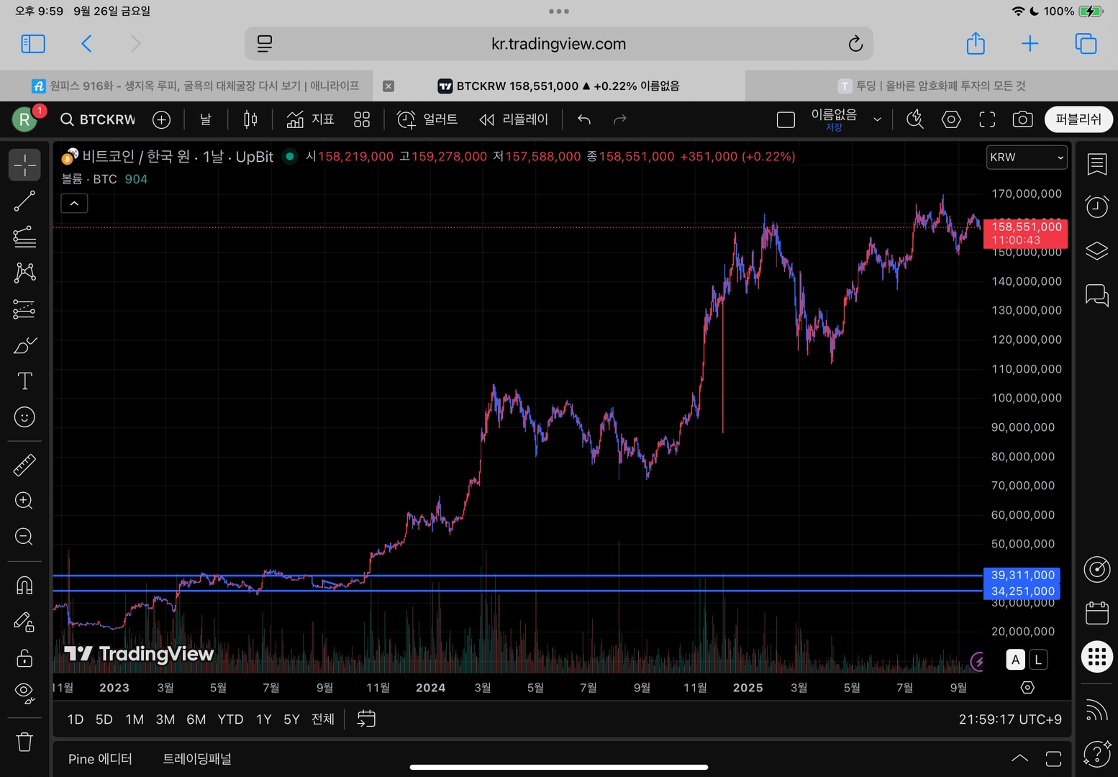The height and width of the screenshot is (777, 1118).
Task: Click the BTCKRW symbol search field
Action: [x=99, y=119]
